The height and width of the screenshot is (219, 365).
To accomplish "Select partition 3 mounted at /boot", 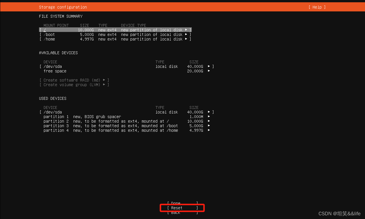I will [x=127, y=126].
